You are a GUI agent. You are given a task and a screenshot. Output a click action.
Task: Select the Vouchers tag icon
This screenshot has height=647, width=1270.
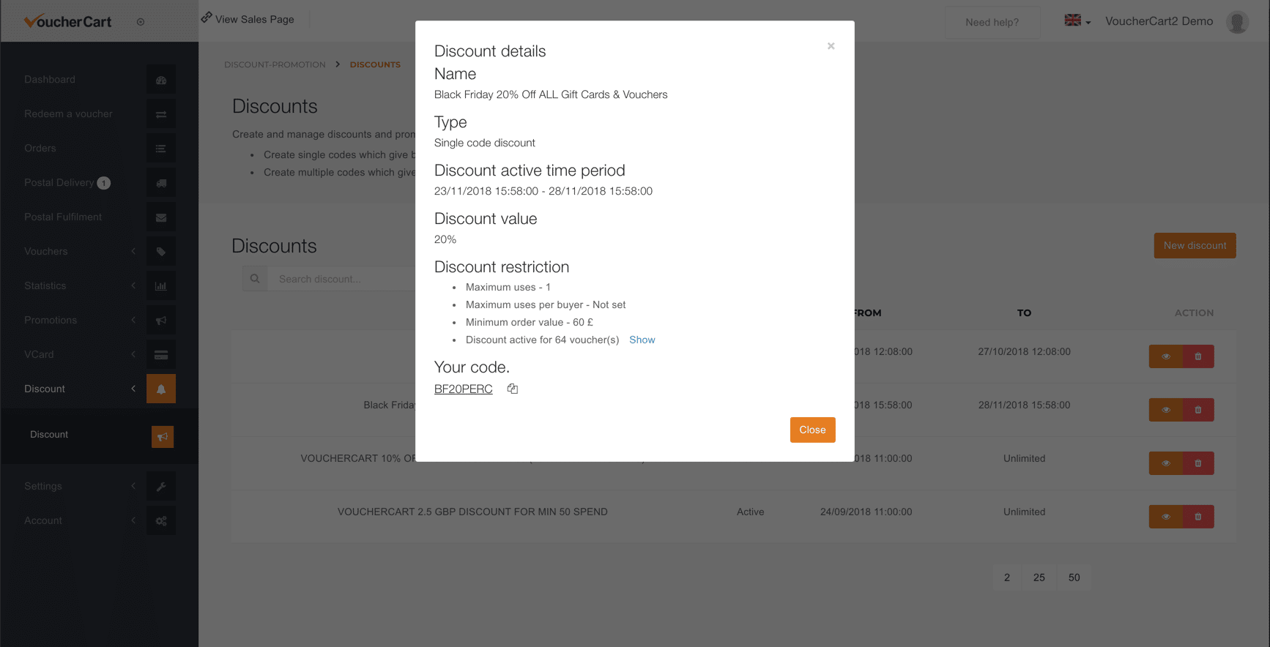point(160,250)
